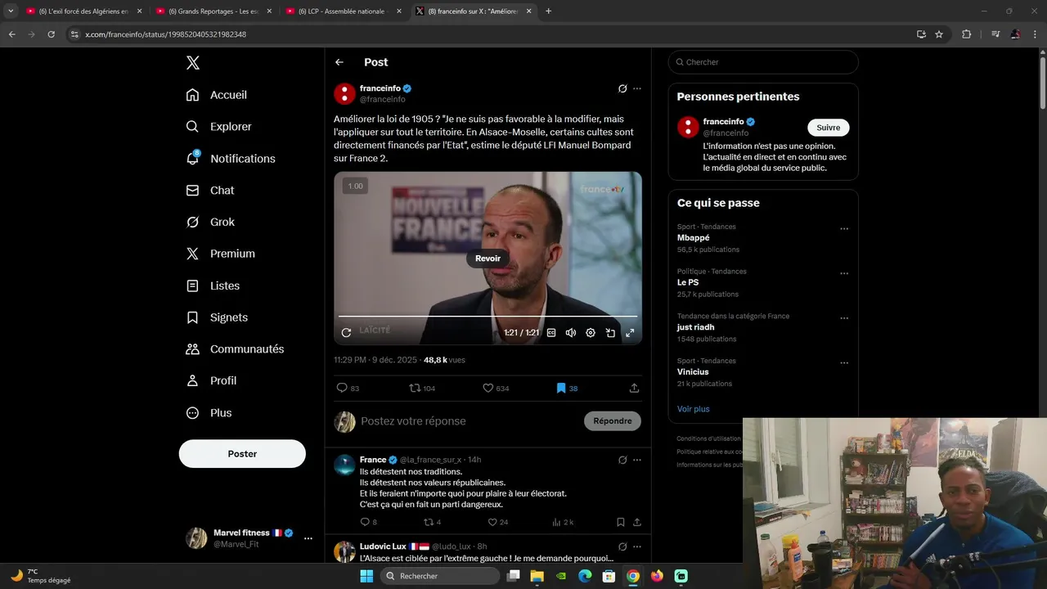Open just riadh trend options menu
1047x589 pixels.
point(844,318)
